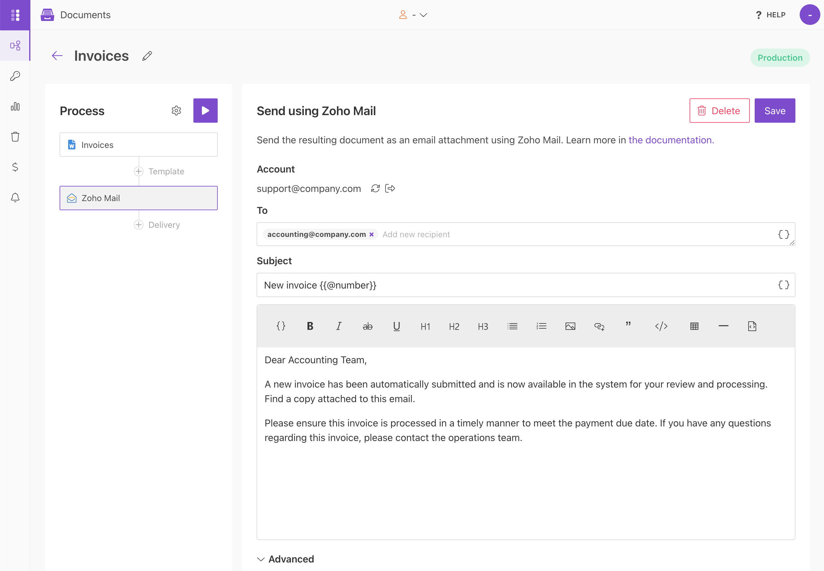The width and height of the screenshot is (824, 571).
Task: Toggle italic formatting
Action: click(x=339, y=326)
